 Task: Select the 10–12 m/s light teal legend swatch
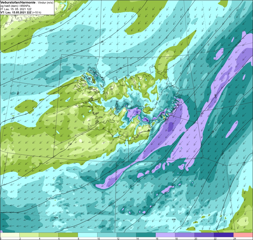click(x=107, y=235)
